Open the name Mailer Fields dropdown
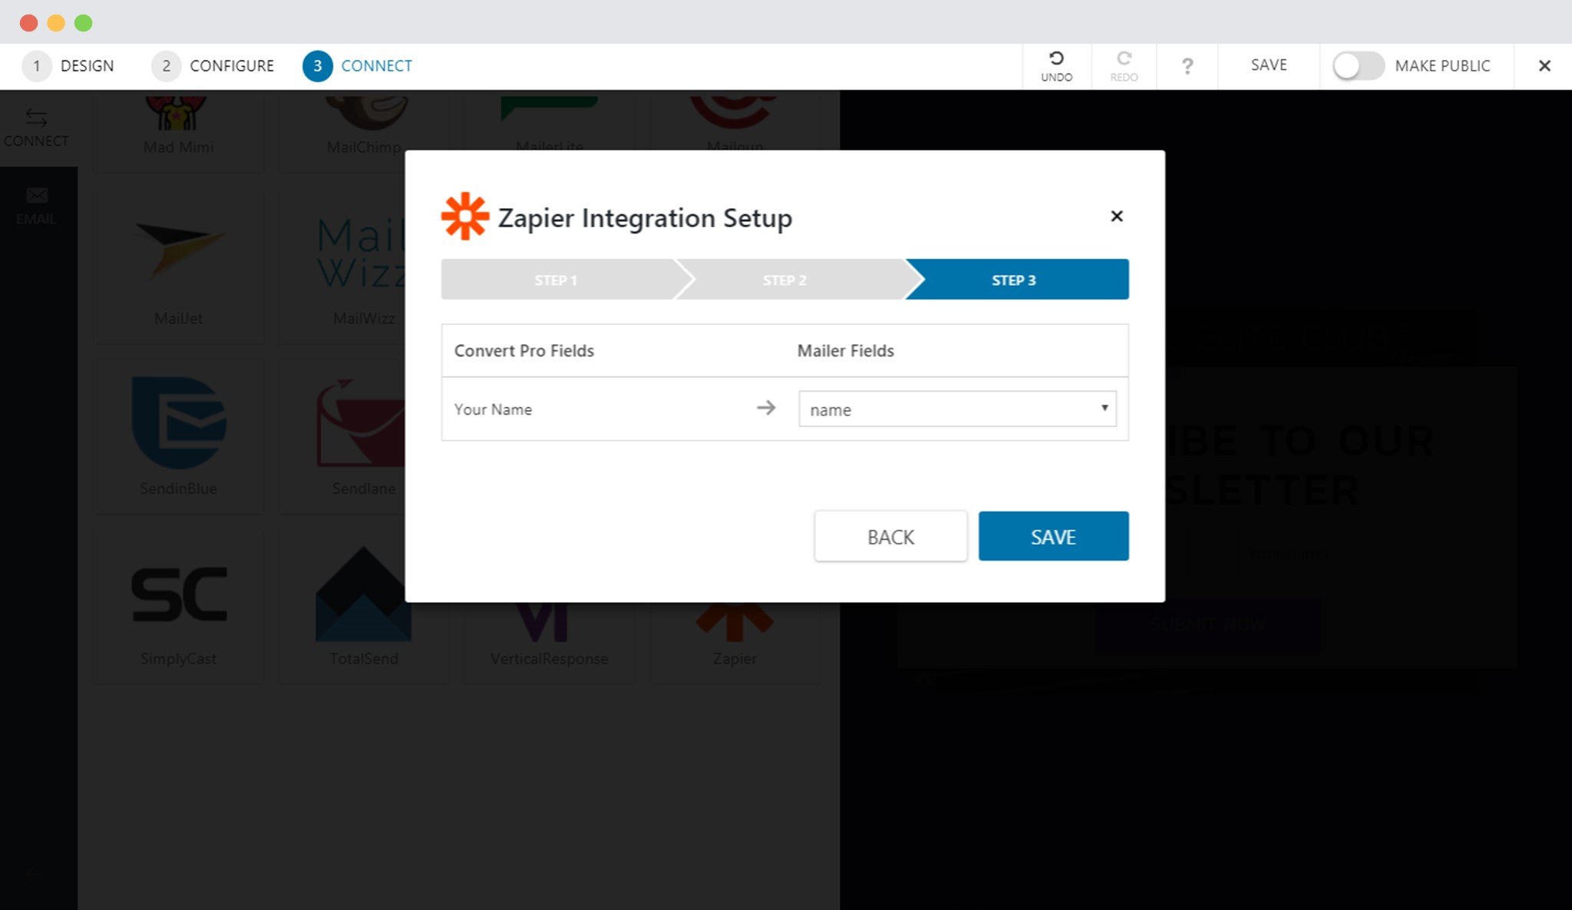The width and height of the screenshot is (1572, 910). tap(957, 409)
